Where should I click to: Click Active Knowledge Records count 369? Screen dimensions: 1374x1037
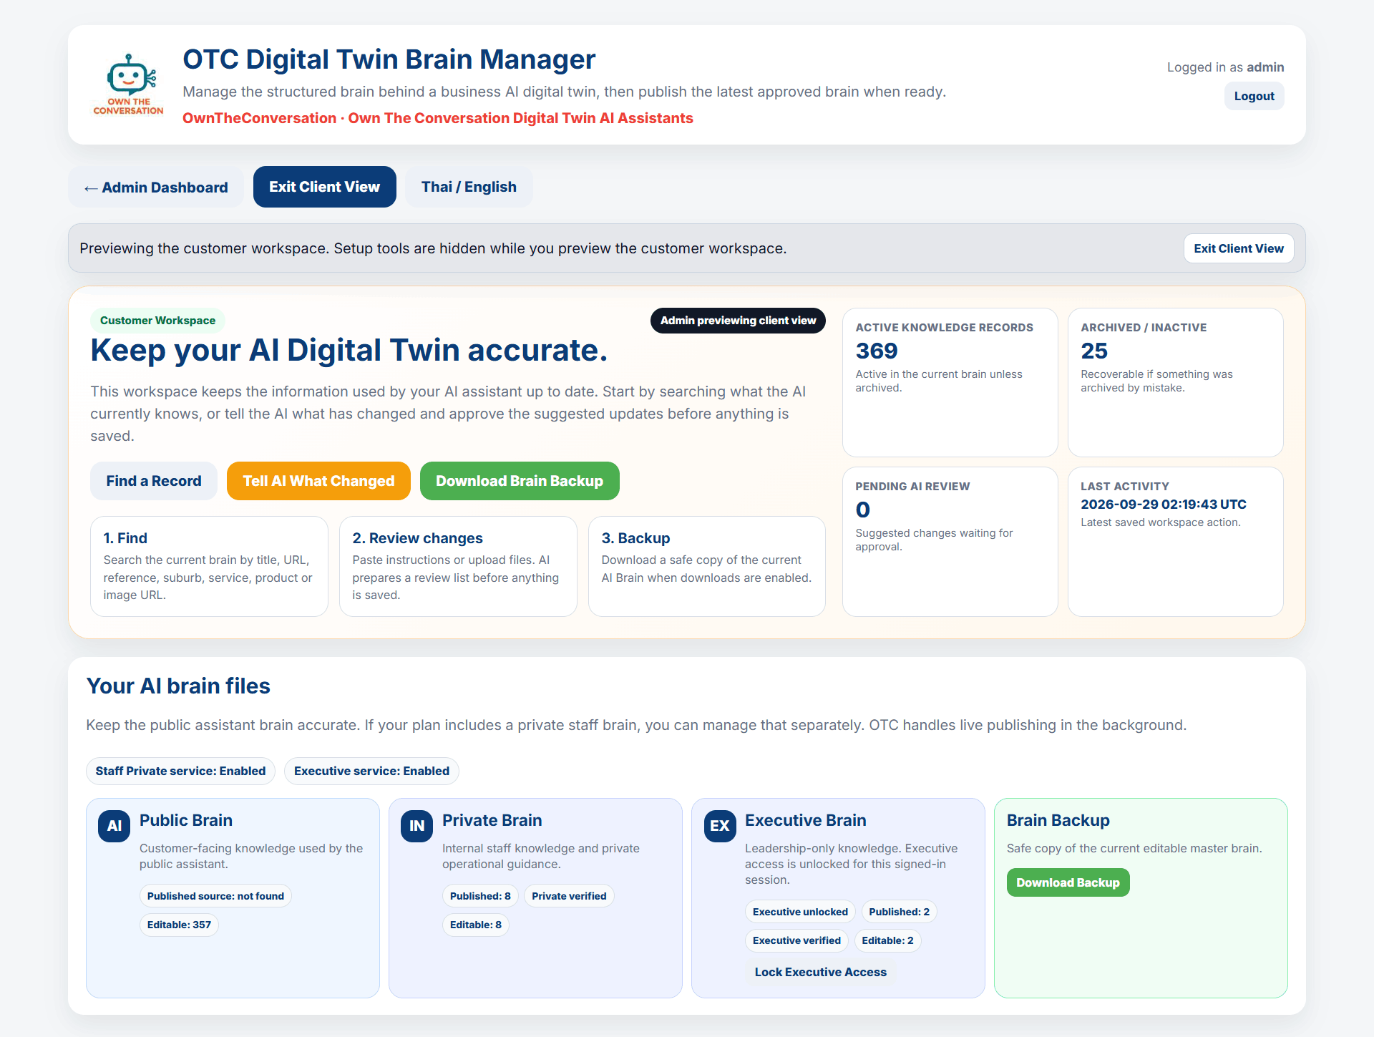(x=877, y=351)
